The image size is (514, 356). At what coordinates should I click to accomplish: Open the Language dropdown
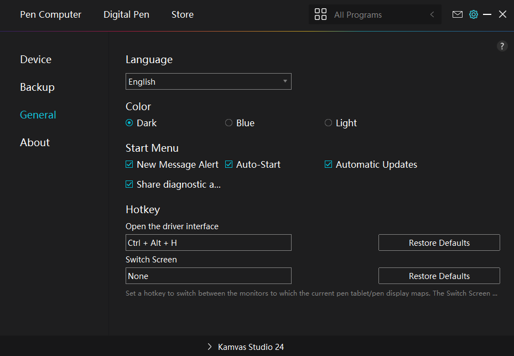208,81
